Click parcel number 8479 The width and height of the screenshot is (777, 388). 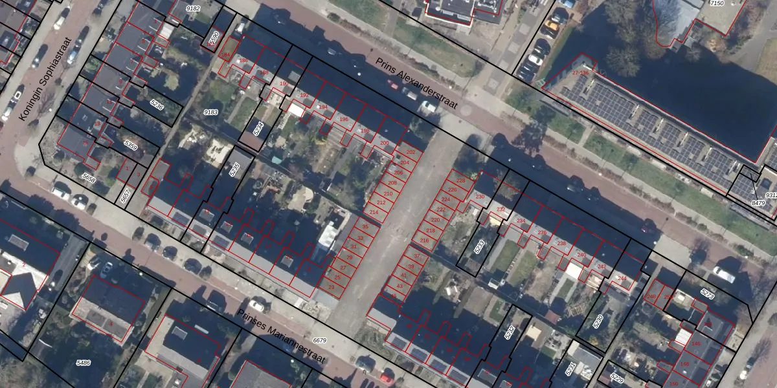point(758,203)
